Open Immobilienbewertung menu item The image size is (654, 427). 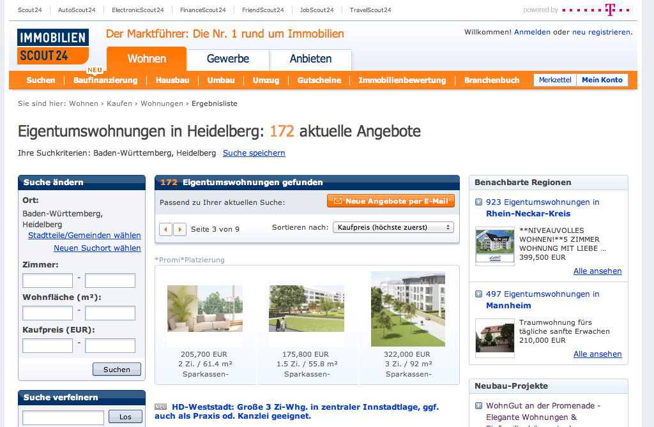coord(402,80)
